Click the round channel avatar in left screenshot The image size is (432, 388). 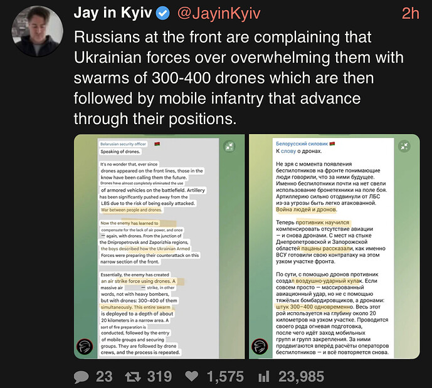click(85, 347)
